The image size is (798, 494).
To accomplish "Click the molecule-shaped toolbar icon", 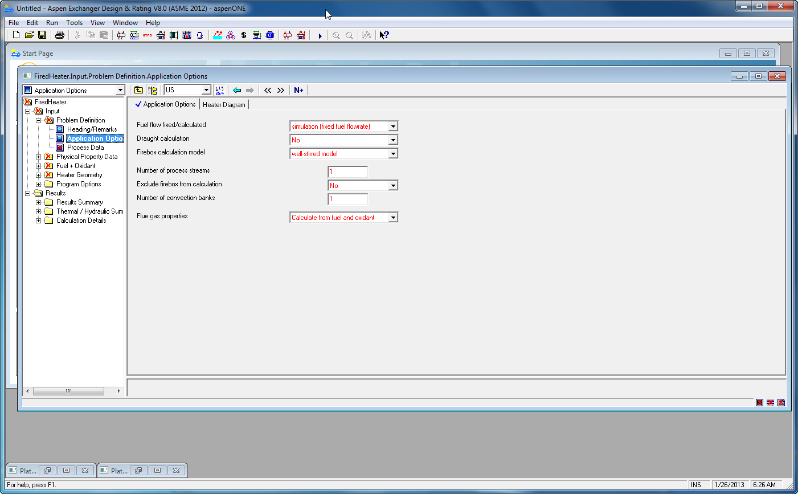I will point(231,35).
